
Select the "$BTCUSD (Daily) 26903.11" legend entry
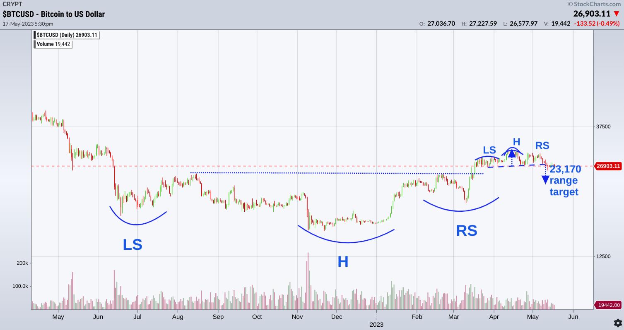[x=66, y=35]
